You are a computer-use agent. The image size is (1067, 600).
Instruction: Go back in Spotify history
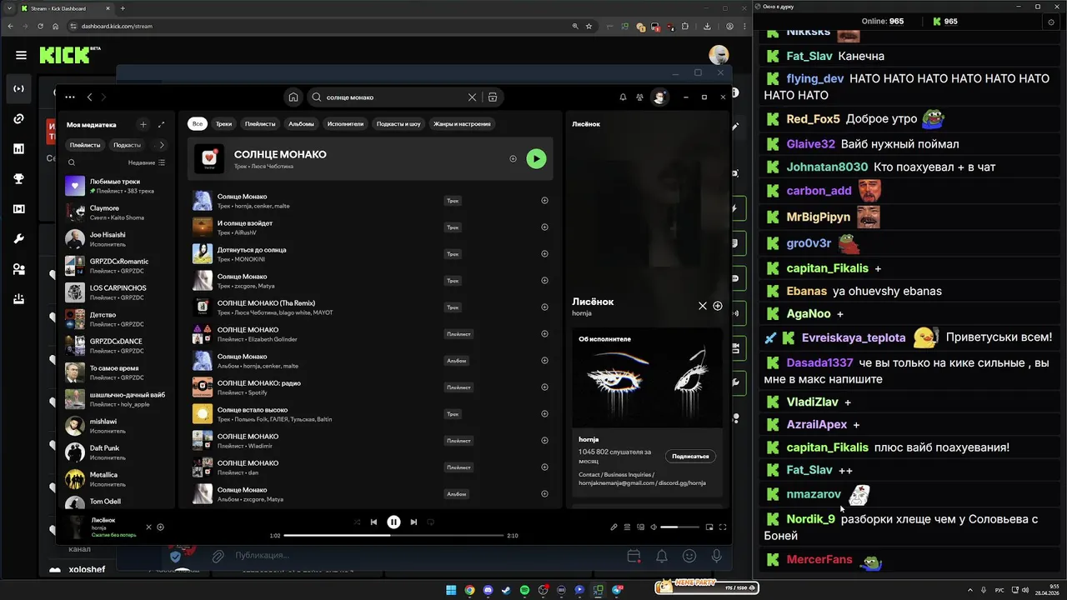(90, 97)
